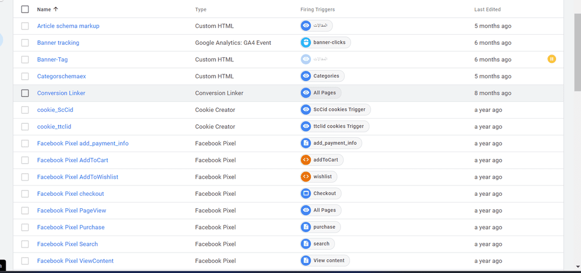Click the Checkout trigger icon

306,194
